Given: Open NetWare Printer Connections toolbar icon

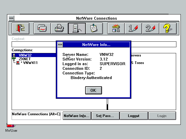Looking at the screenshot, I should pos(59,28).
